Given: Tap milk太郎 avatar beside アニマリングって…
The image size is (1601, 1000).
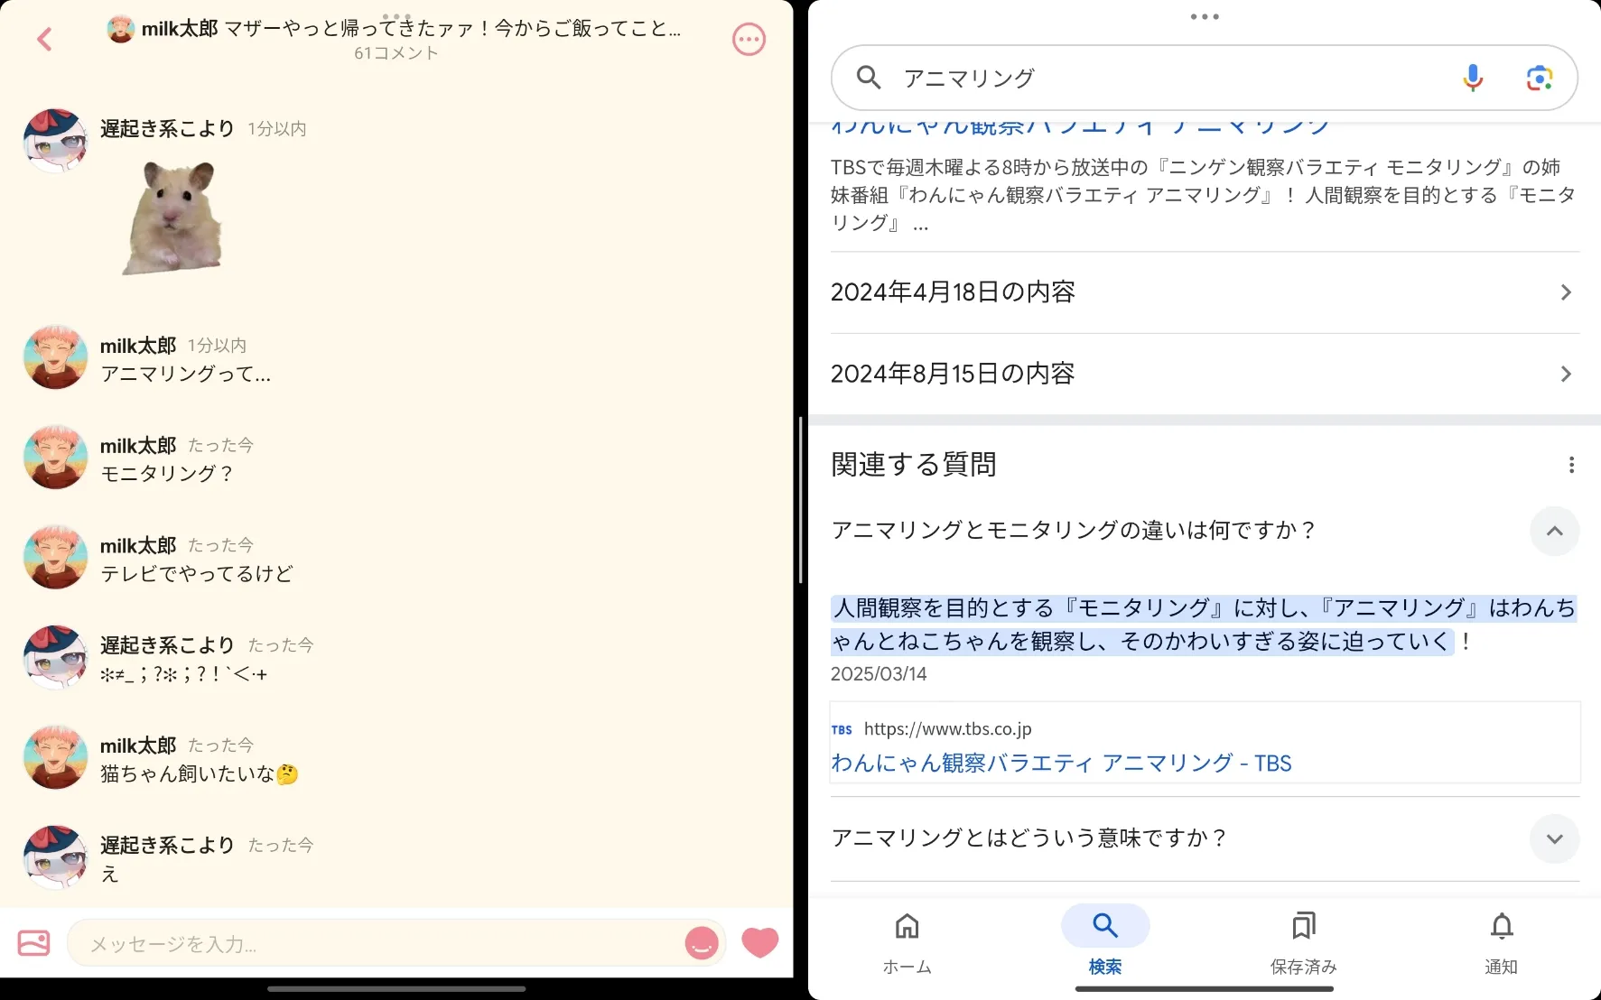Looking at the screenshot, I should coord(55,357).
